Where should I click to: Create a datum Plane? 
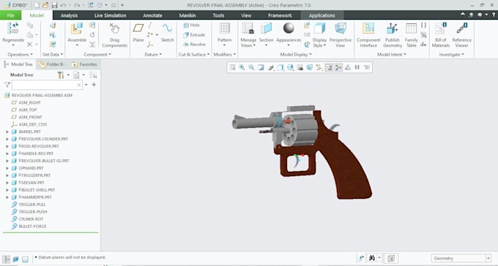[x=138, y=32]
